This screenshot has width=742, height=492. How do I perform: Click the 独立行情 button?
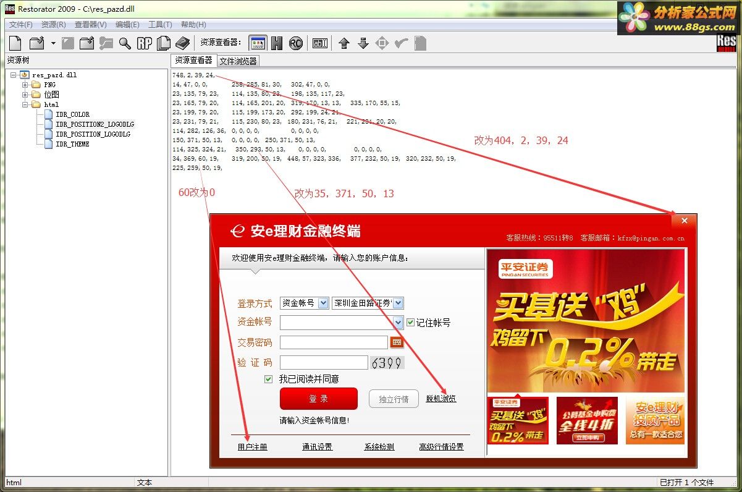click(x=394, y=399)
